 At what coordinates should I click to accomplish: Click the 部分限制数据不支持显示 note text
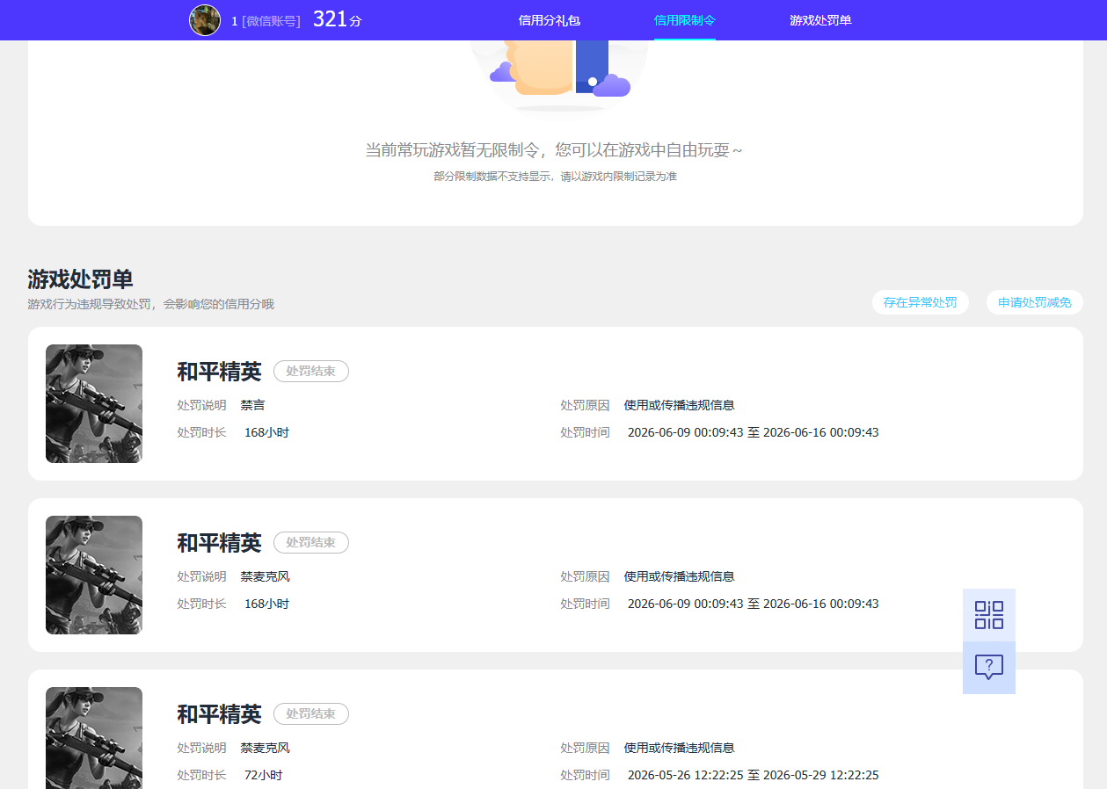coord(555,177)
